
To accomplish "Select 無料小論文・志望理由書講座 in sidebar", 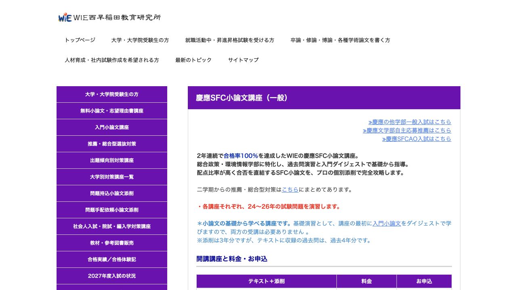I will 112,111.
